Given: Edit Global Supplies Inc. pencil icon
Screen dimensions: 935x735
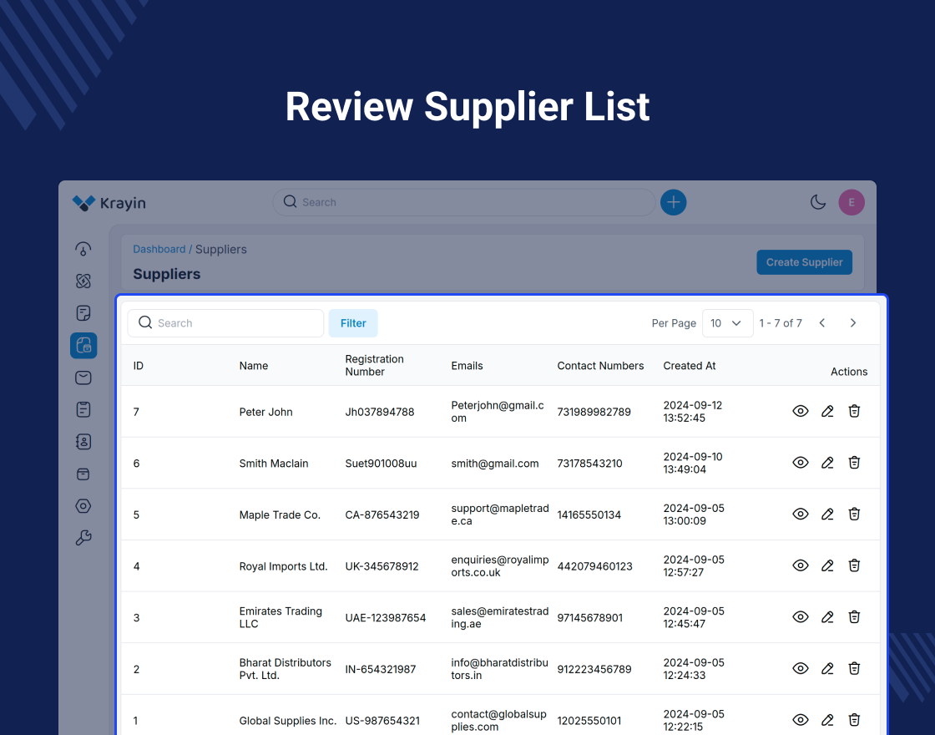Looking at the screenshot, I should tap(827, 719).
